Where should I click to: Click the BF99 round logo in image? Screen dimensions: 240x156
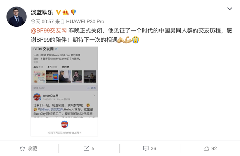click(64, 124)
